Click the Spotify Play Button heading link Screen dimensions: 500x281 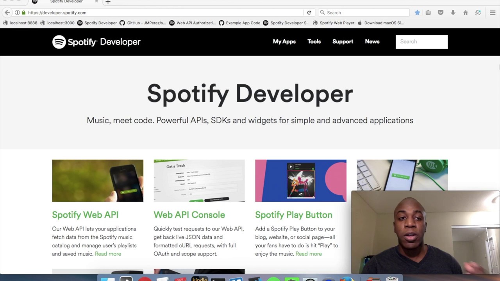click(x=293, y=215)
